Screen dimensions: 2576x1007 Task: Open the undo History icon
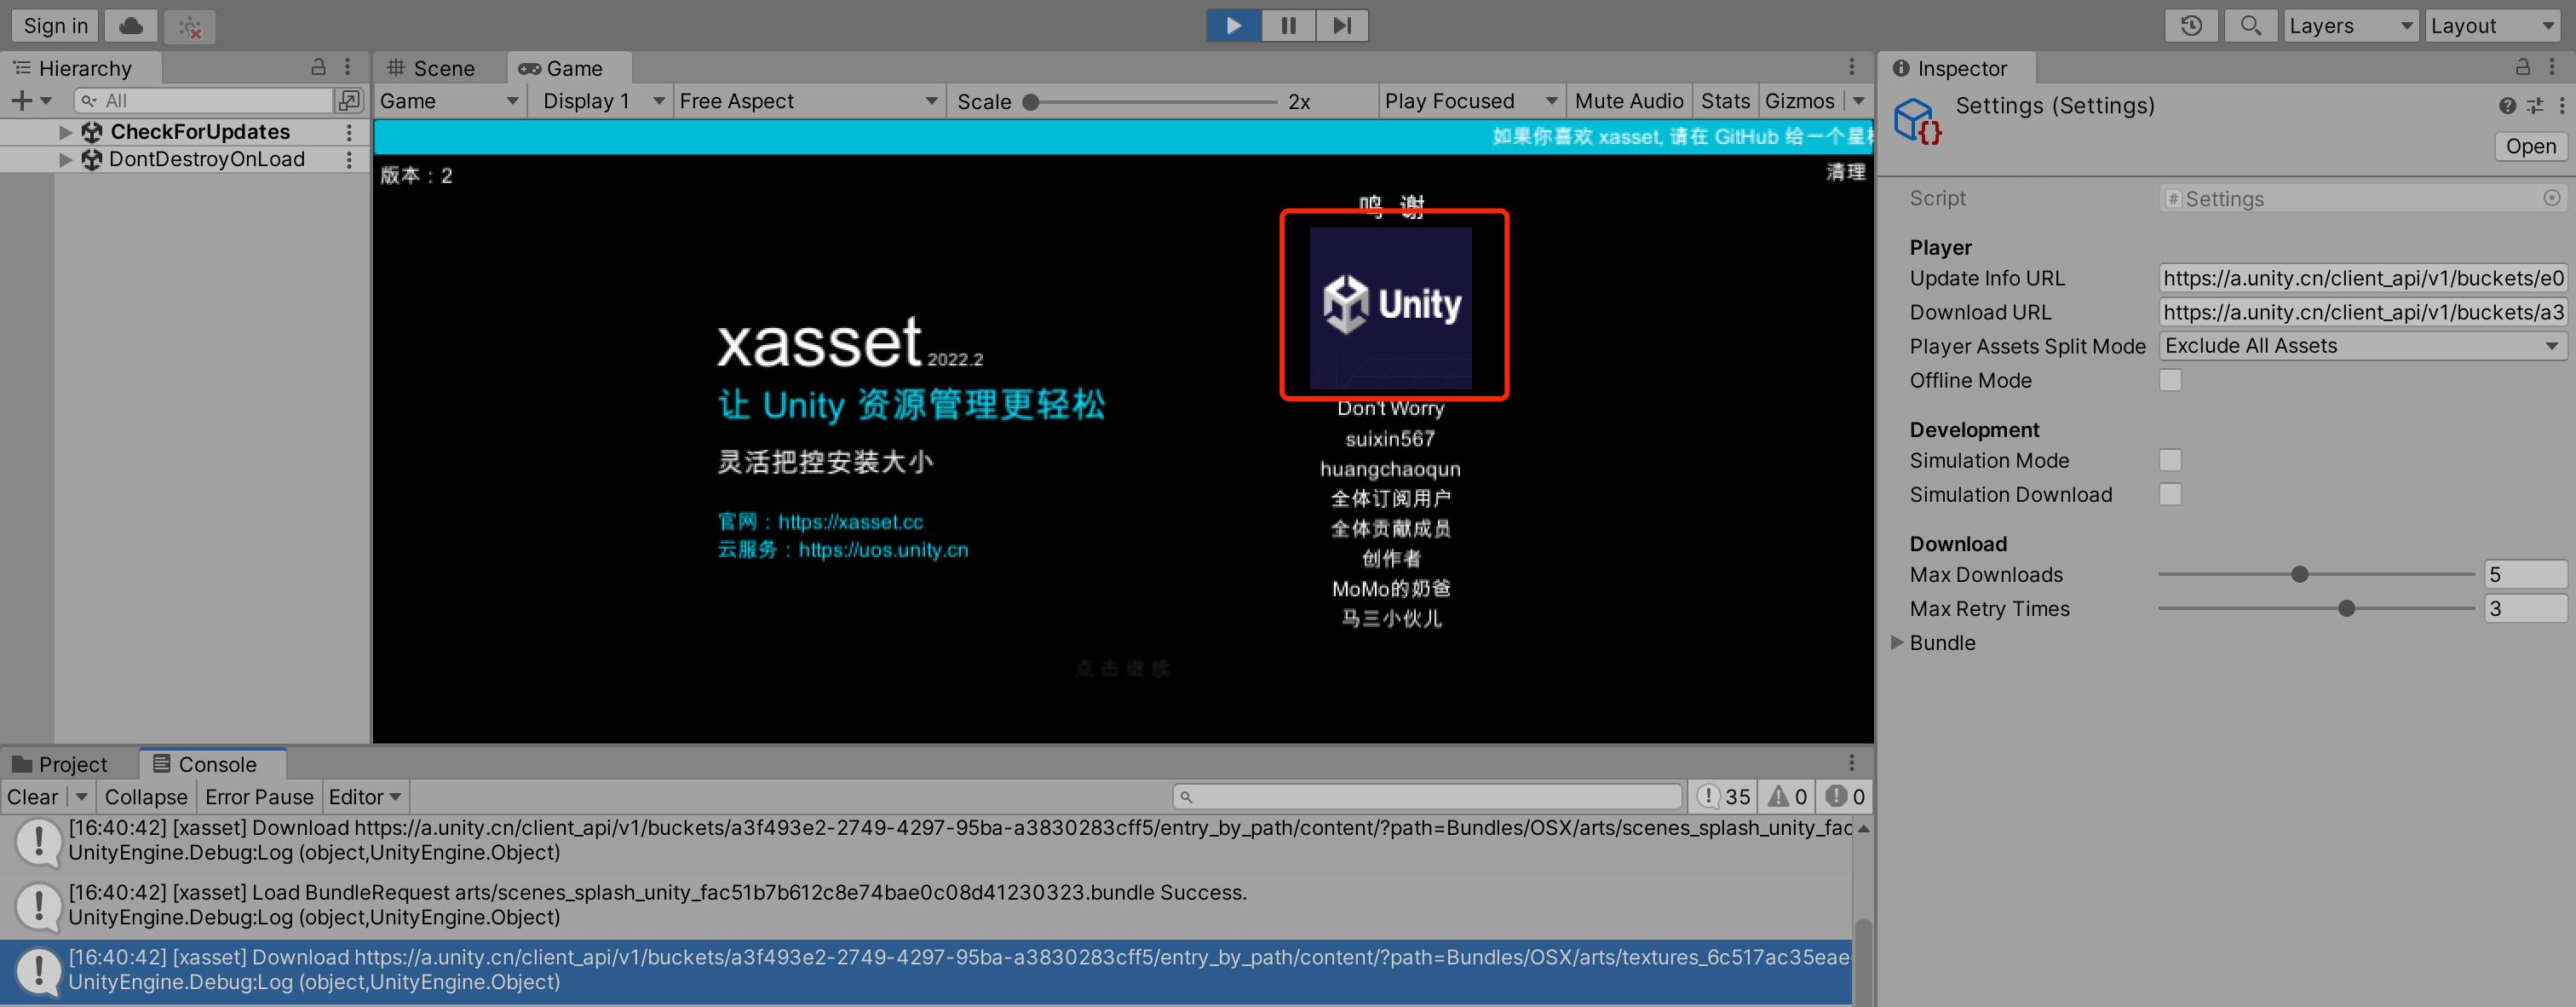(x=2190, y=26)
